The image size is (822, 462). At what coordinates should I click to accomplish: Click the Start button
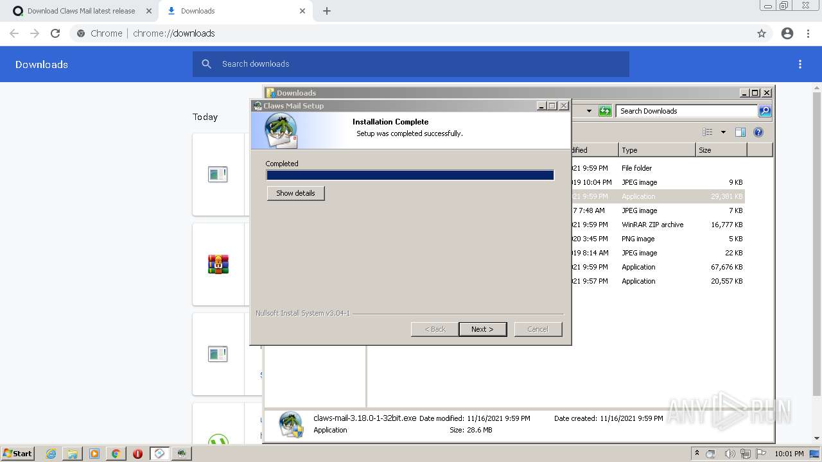point(17,454)
